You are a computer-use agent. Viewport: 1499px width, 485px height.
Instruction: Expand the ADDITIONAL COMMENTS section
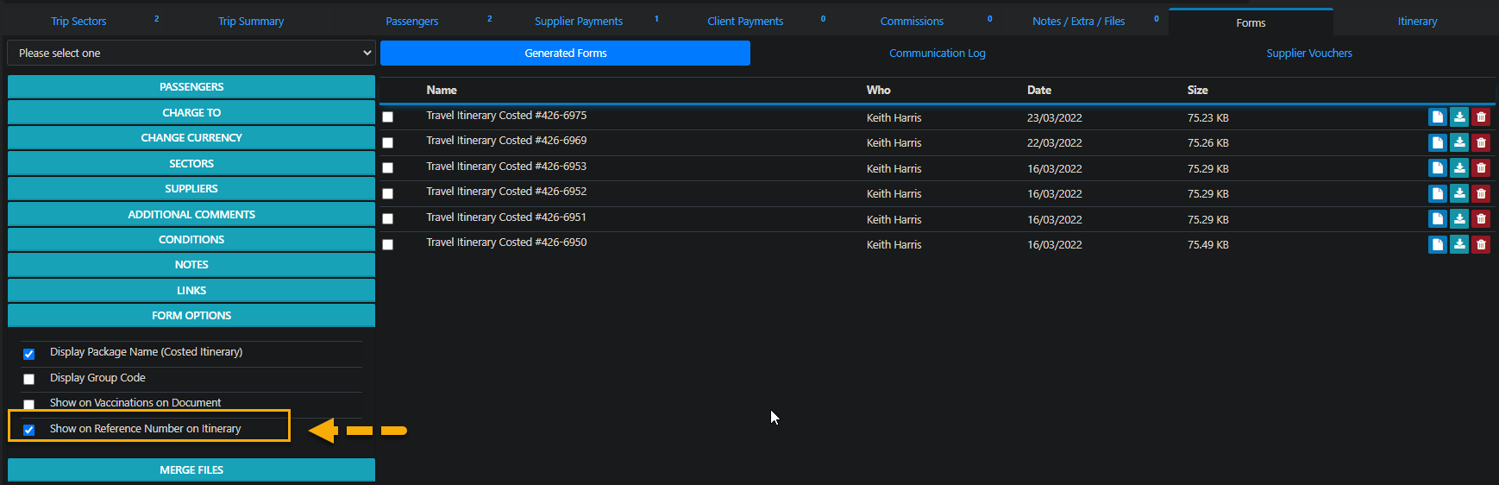191,215
